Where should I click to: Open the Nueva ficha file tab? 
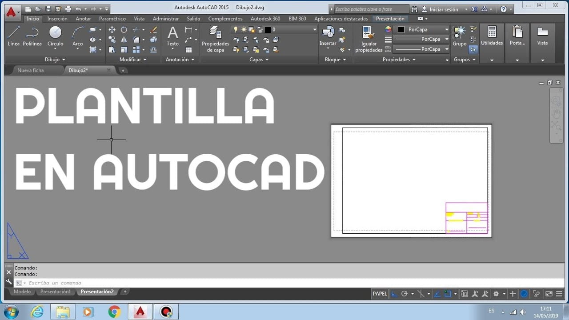click(x=31, y=70)
